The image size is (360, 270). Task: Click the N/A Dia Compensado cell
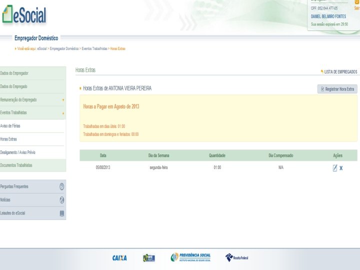(x=281, y=167)
